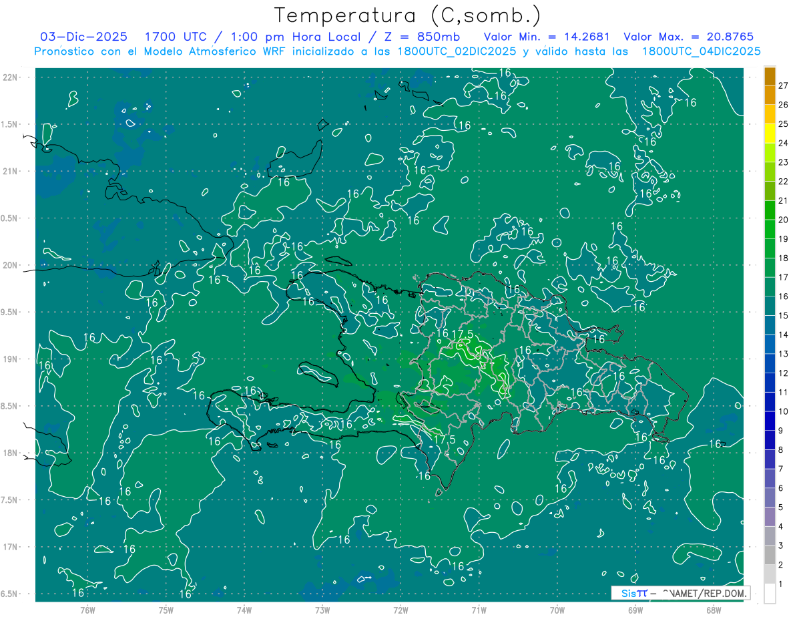
Task: Click the 74W longitude axis label
Action: pyautogui.click(x=244, y=610)
